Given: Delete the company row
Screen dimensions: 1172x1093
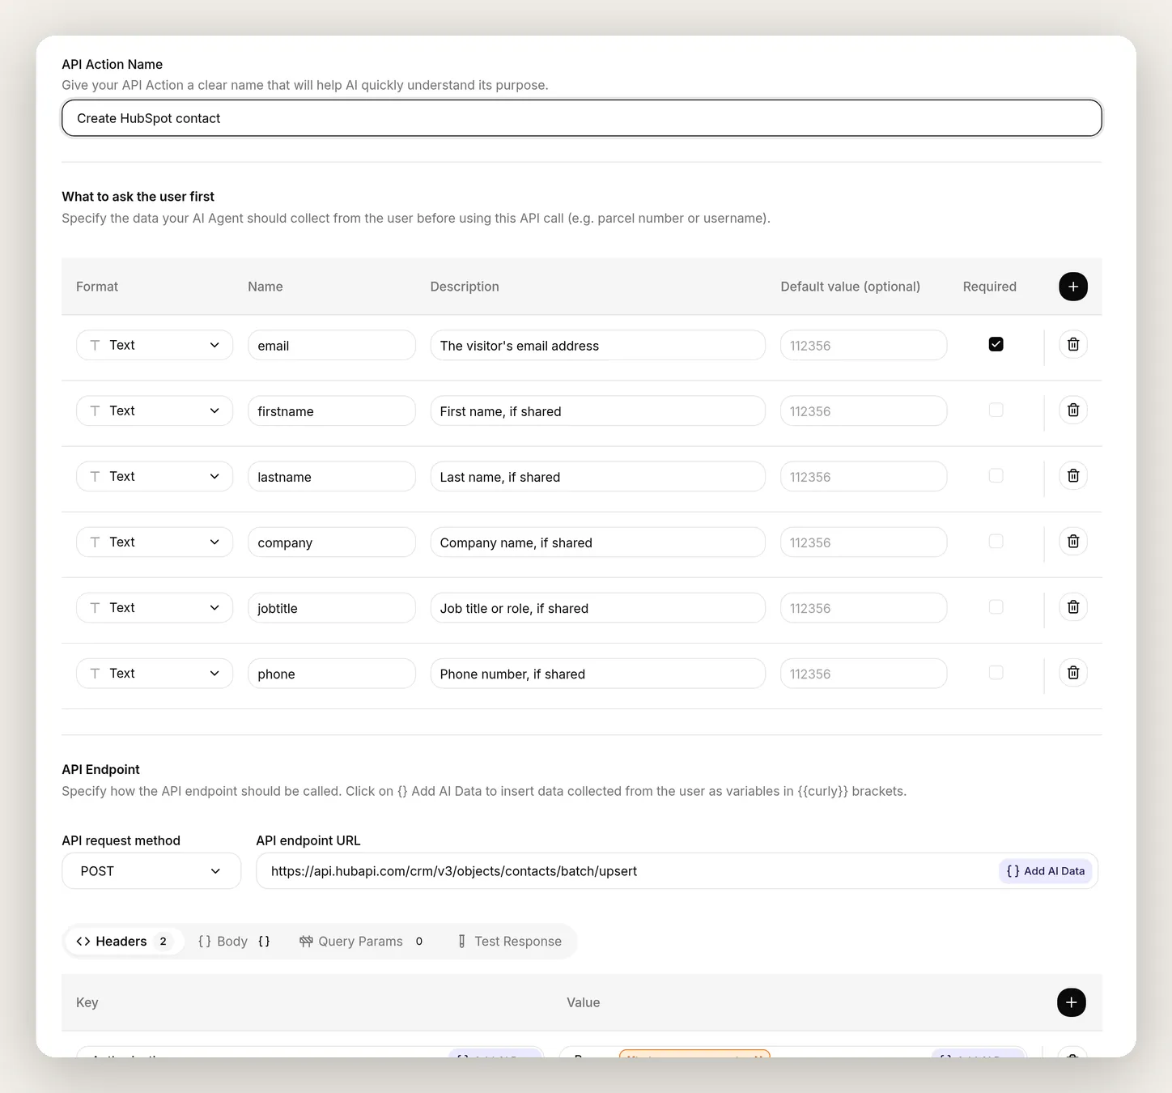Looking at the screenshot, I should pyautogui.click(x=1072, y=542).
